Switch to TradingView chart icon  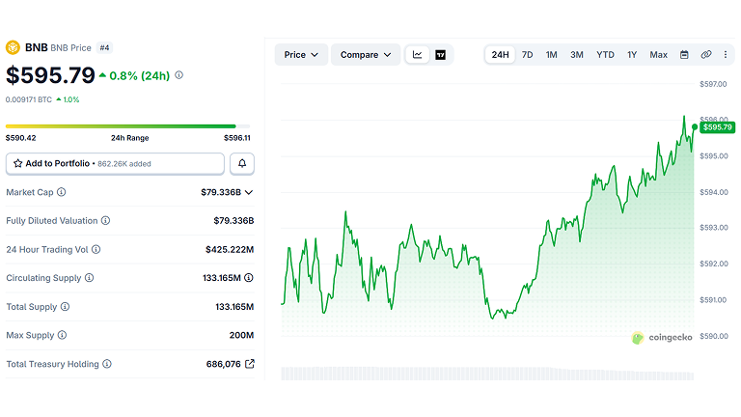(440, 55)
